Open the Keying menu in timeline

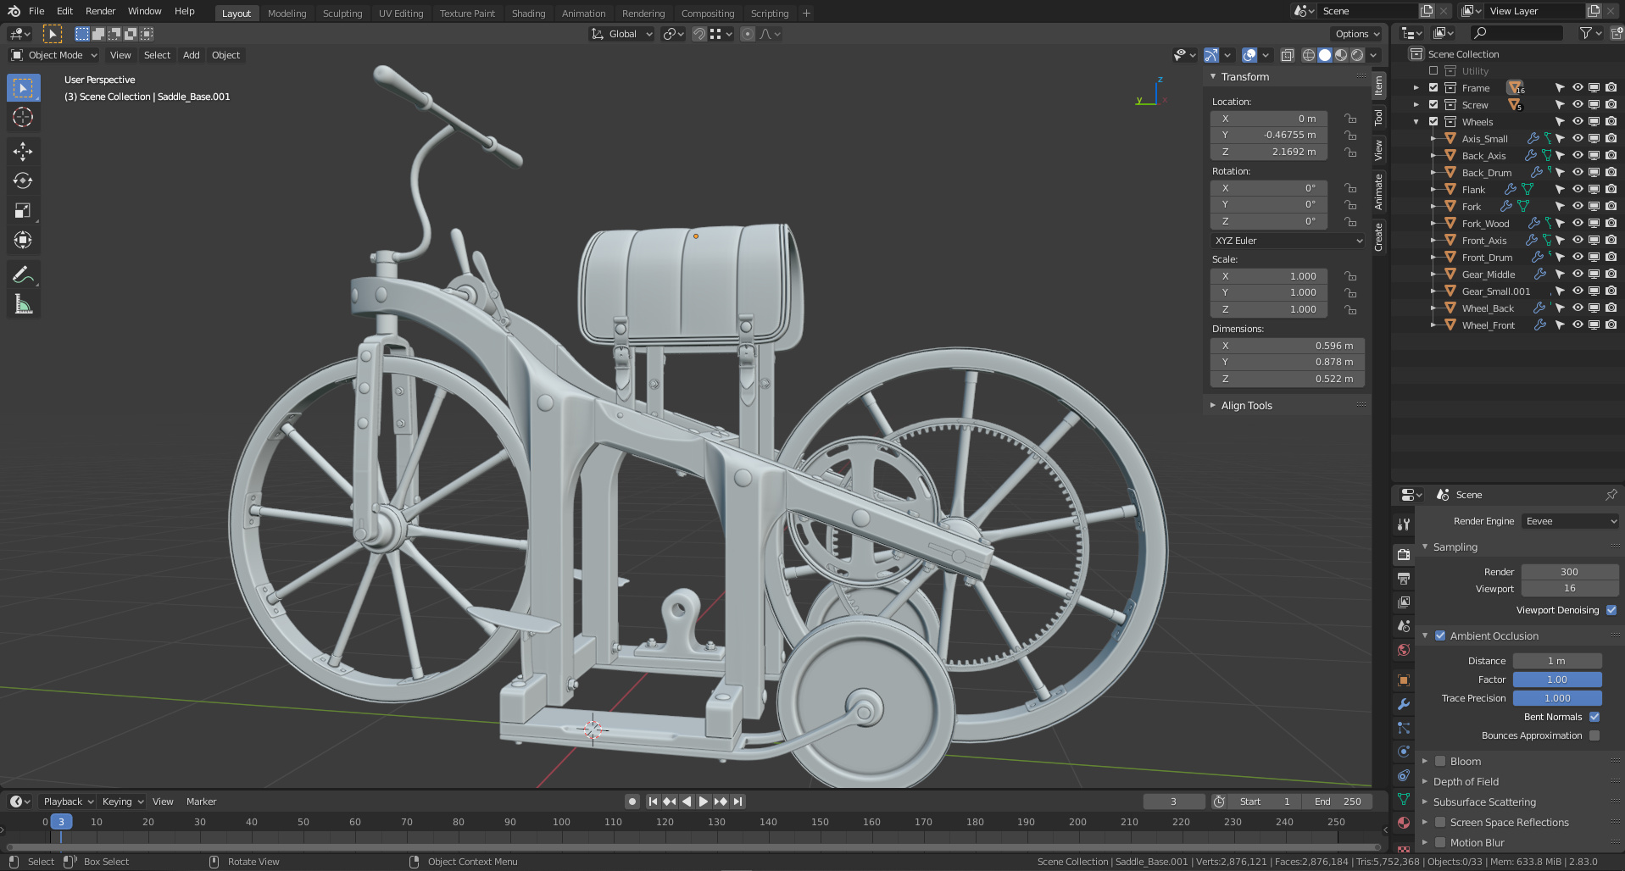pyautogui.click(x=123, y=802)
